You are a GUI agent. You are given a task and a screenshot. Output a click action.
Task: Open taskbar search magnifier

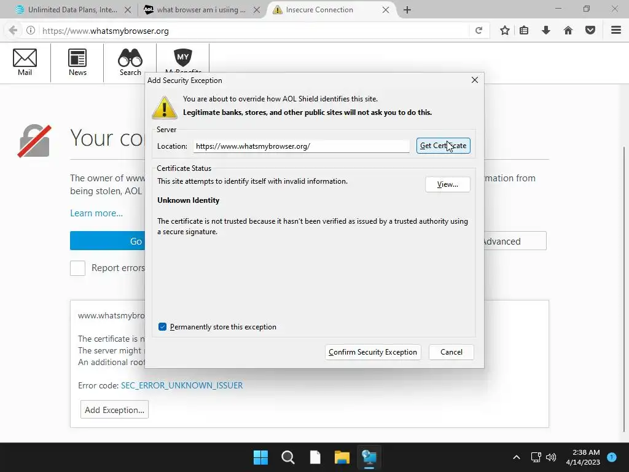[287, 457]
